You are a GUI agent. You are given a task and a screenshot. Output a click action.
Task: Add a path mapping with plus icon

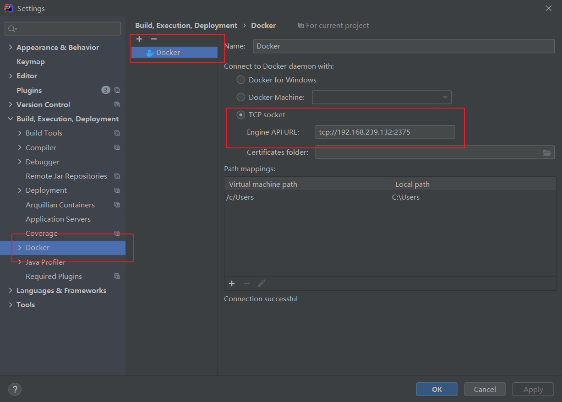(232, 283)
